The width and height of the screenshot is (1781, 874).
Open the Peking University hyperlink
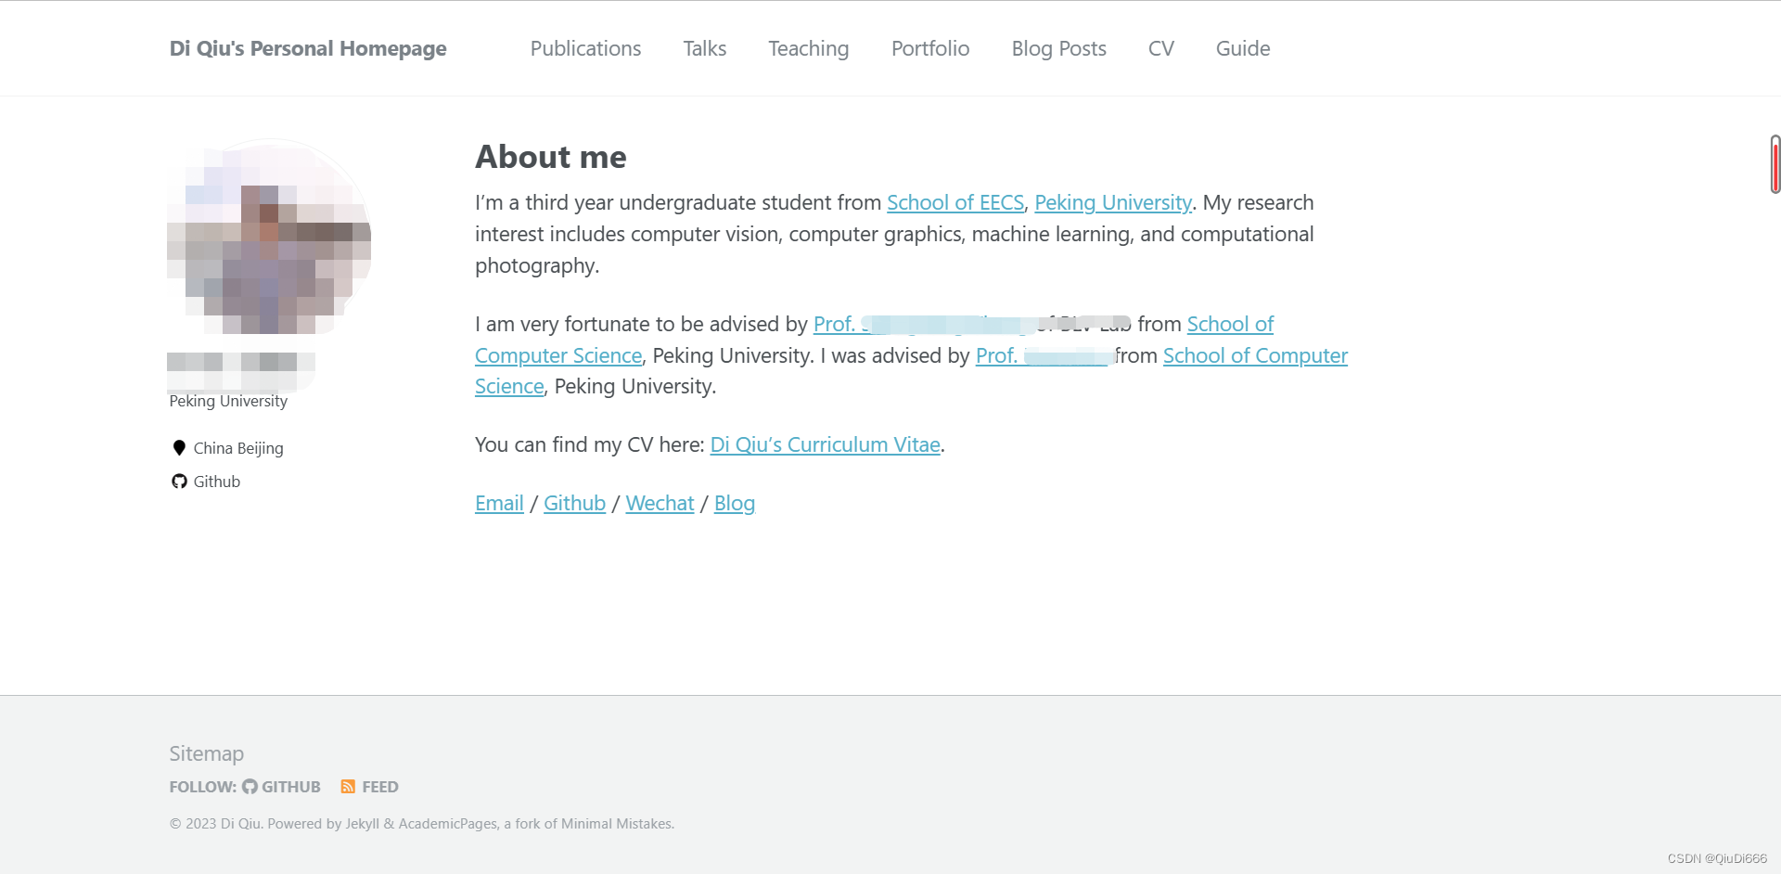coord(1113,202)
